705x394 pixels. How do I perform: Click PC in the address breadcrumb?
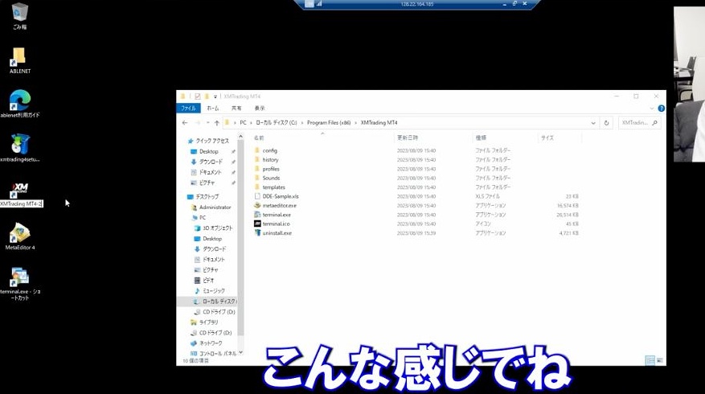[x=244, y=123]
